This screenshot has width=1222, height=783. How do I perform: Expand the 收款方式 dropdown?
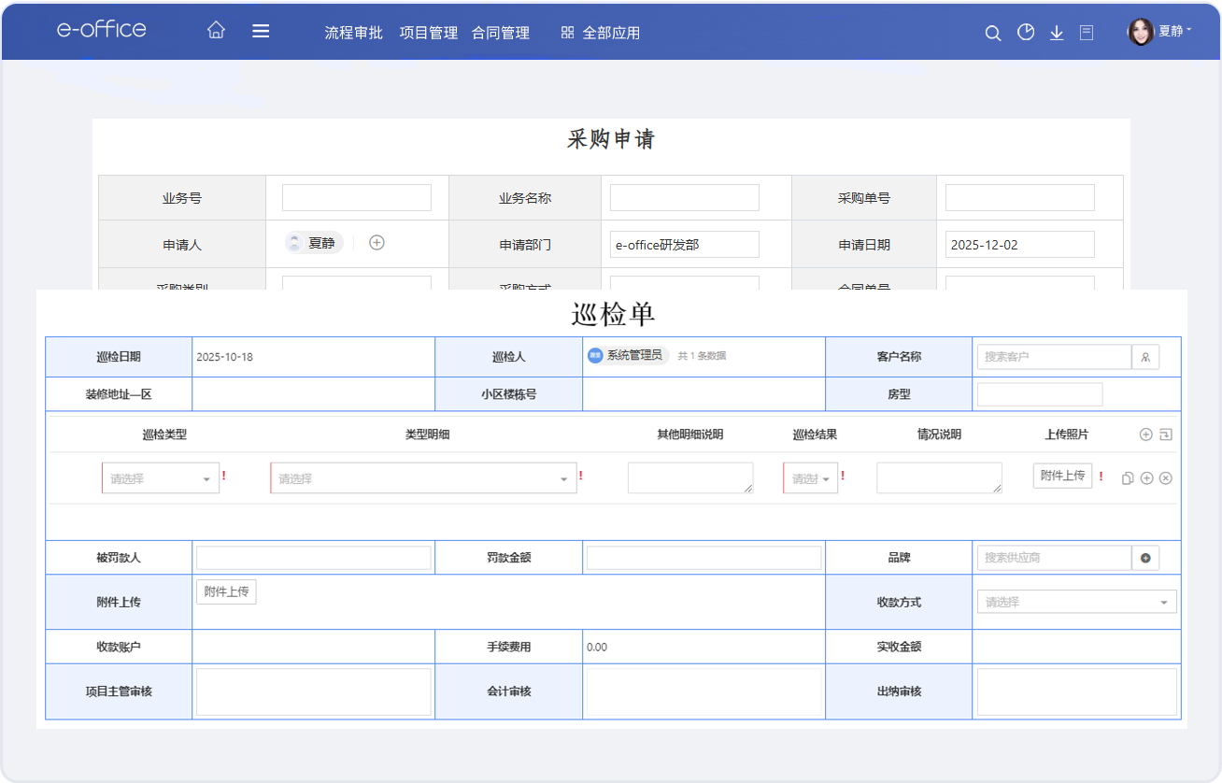coord(1076,603)
